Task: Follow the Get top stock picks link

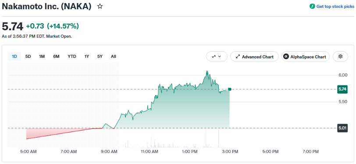Action: click(x=335, y=7)
